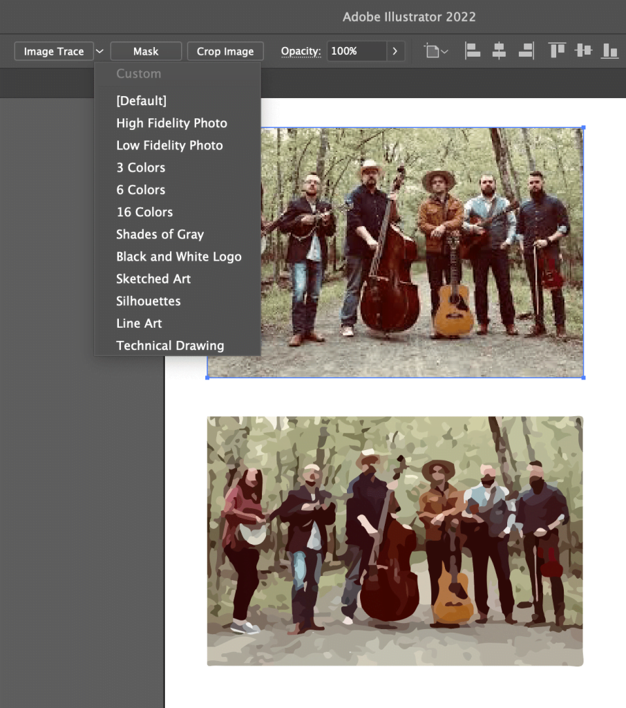626x708 pixels.
Task: Choose the 6 Colors preset
Action: tap(178, 189)
